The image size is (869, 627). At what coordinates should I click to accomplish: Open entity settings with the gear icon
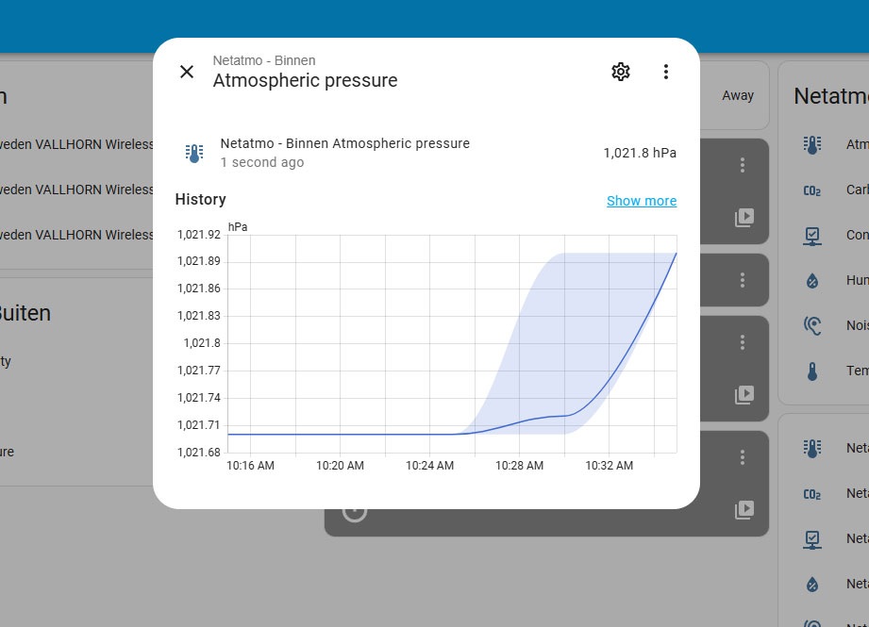(x=621, y=72)
